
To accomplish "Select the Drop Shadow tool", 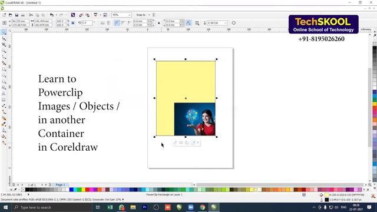I will coord(4,118).
